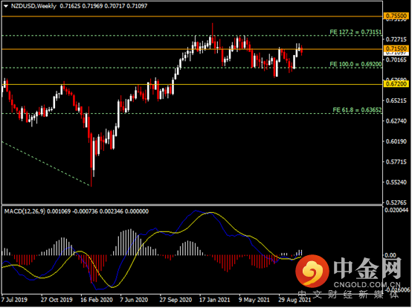Select the FE 61.8 = 0.63652 label
The width and height of the screenshot is (412, 308).
tap(357, 110)
